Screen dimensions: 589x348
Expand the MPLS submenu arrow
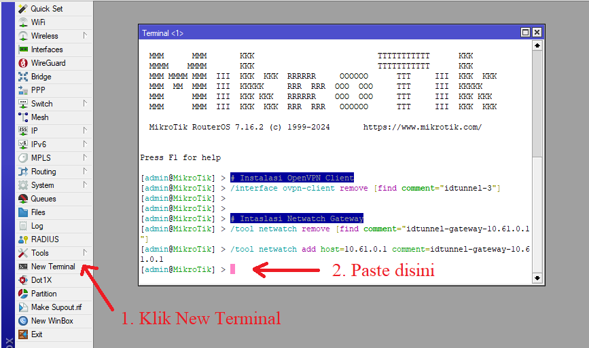click(86, 157)
